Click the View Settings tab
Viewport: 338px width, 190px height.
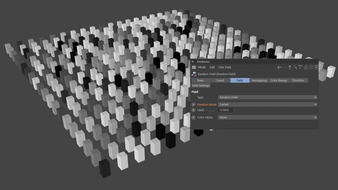click(201, 86)
